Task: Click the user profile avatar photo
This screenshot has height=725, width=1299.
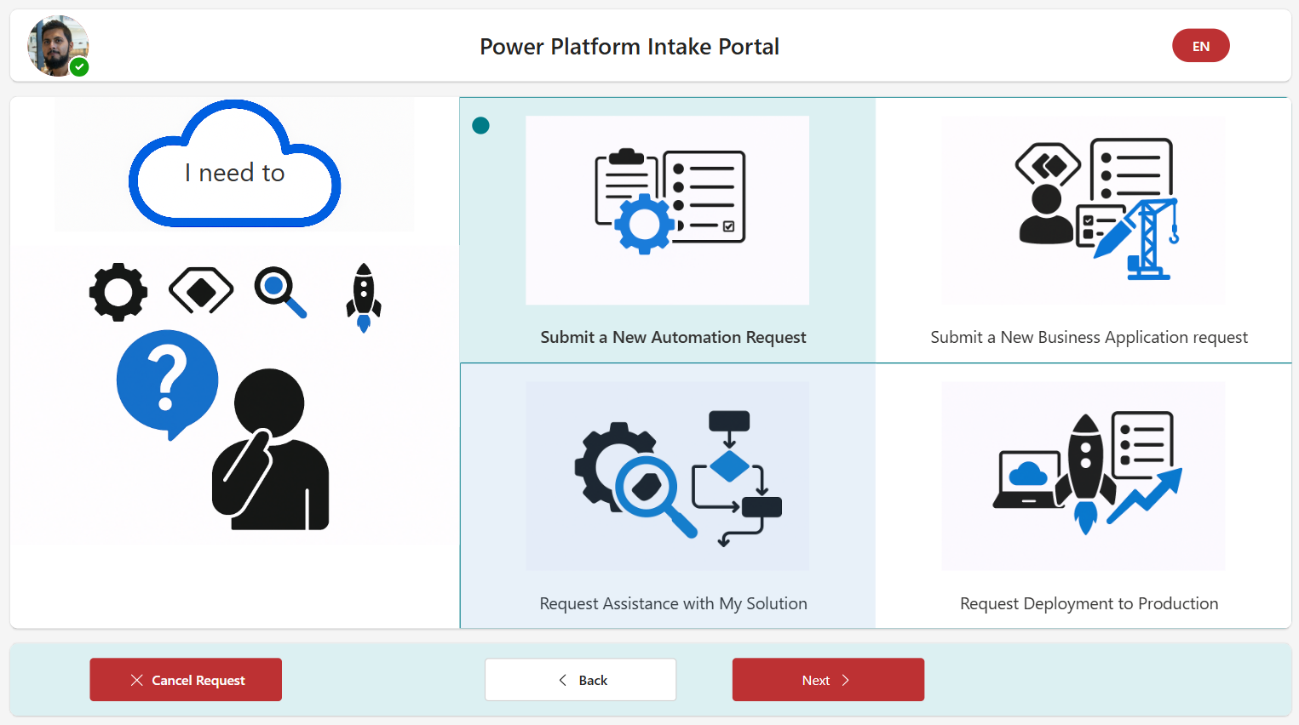Action: [x=58, y=46]
